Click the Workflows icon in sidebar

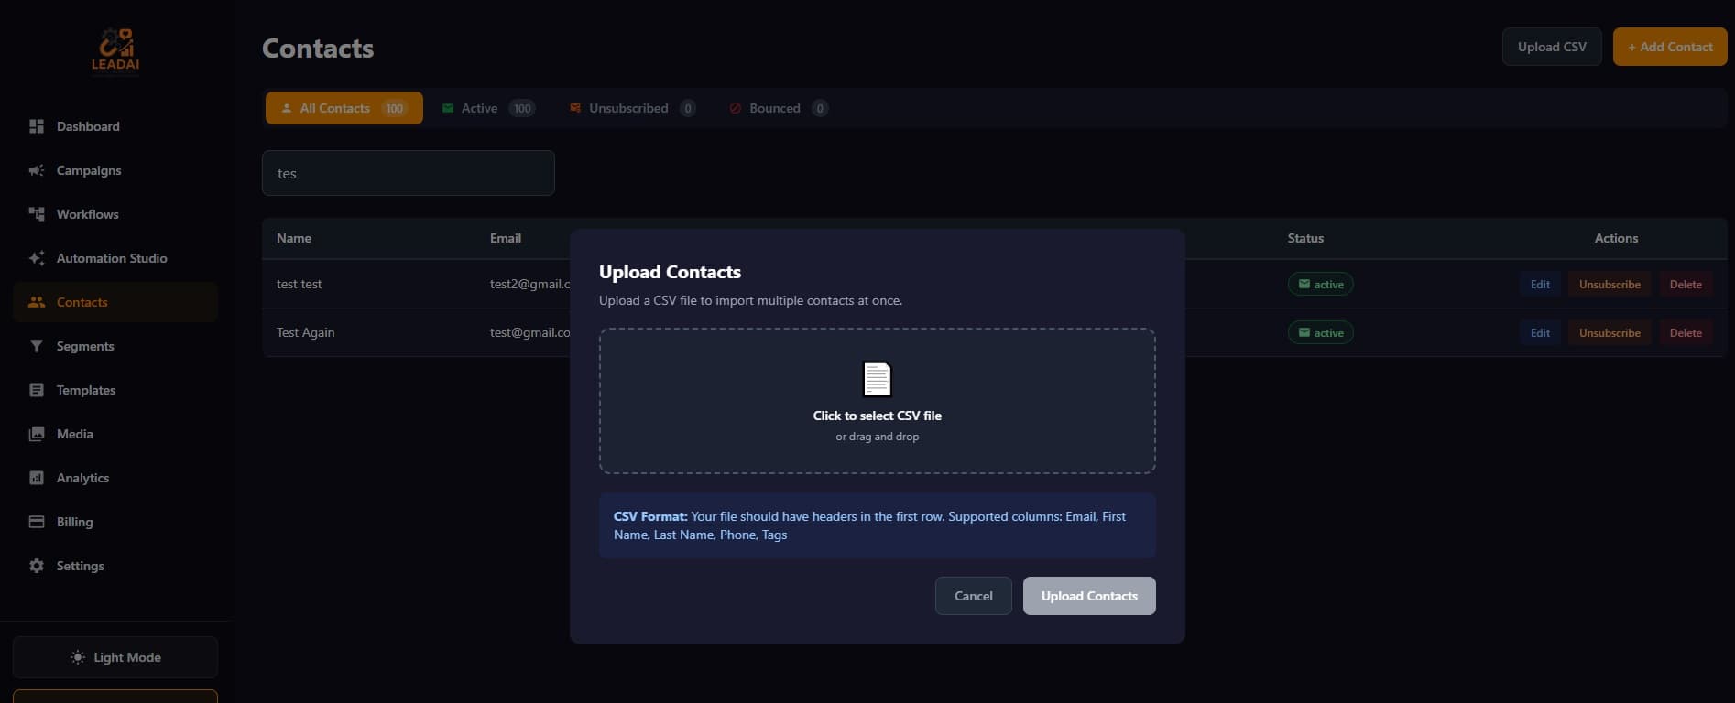(x=37, y=214)
